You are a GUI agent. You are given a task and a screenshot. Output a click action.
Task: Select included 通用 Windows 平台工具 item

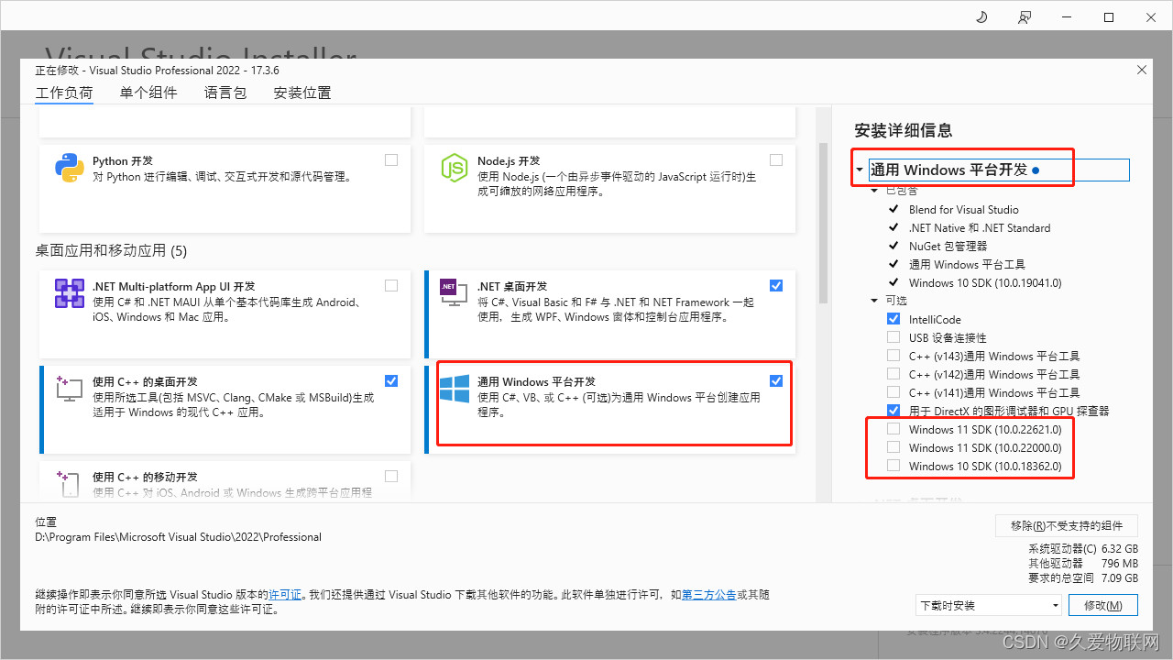967,264
